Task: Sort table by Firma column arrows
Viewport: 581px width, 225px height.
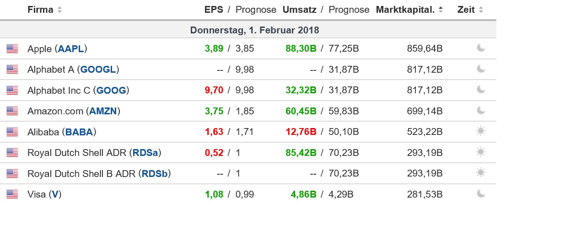Action: 59,10
